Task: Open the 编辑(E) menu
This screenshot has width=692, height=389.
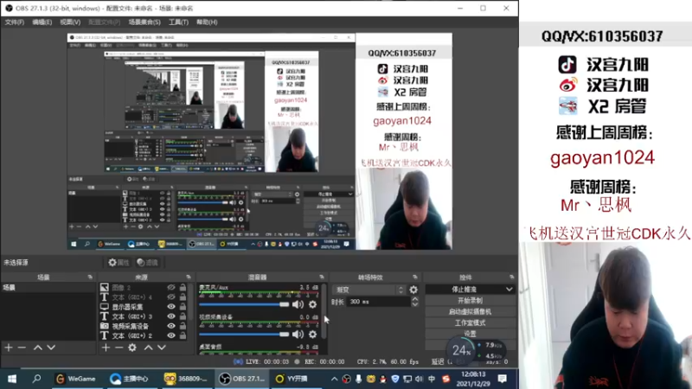Action: [x=42, y=22]
